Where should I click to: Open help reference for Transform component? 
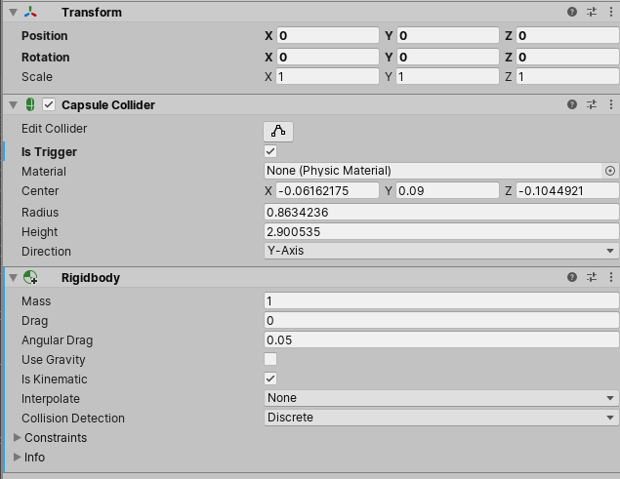point(573,12)
